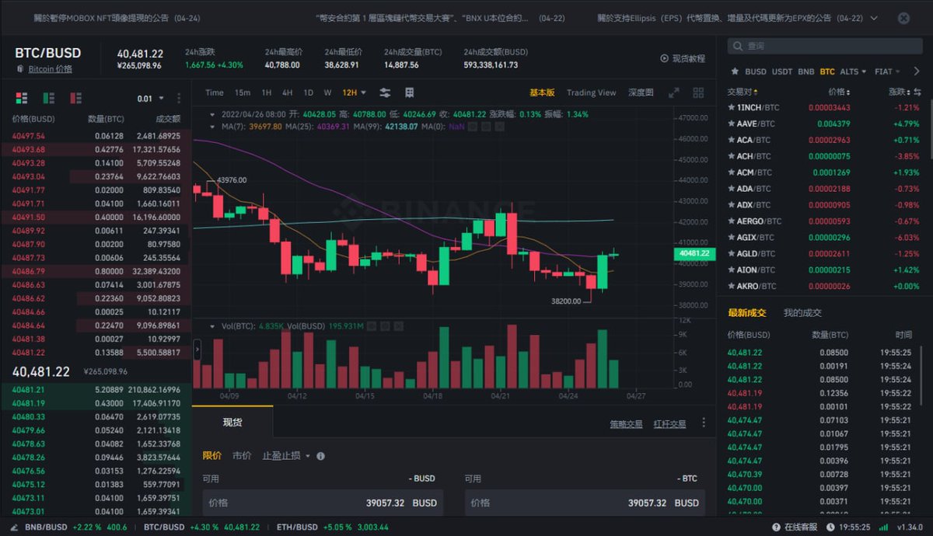The height and width of the screenshot is (536, 933).
Task: Select ask price 40493.68 in order book
Action: tap(96, 149)
